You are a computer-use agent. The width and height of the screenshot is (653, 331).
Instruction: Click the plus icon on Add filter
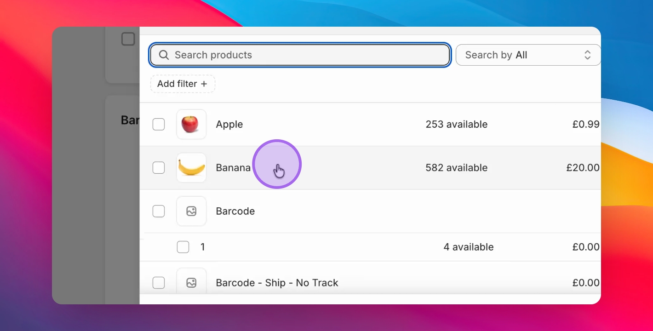tap(204, 84)
